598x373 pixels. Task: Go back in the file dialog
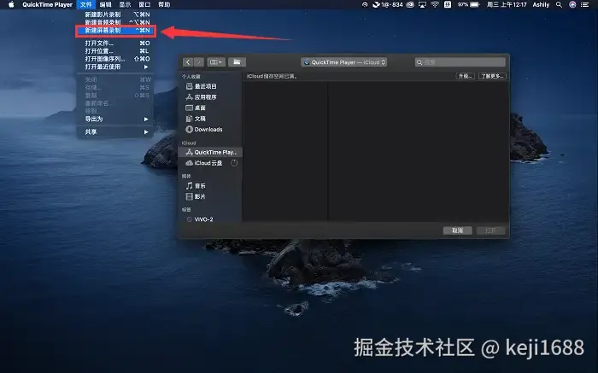pos(188,62)
